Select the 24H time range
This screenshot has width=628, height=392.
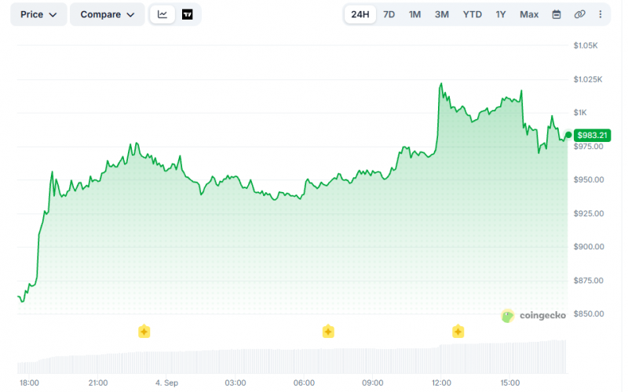[x=360, y=15]
